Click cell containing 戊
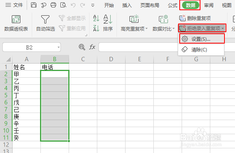Screen dimensions: 235x153 click(26, 102)
